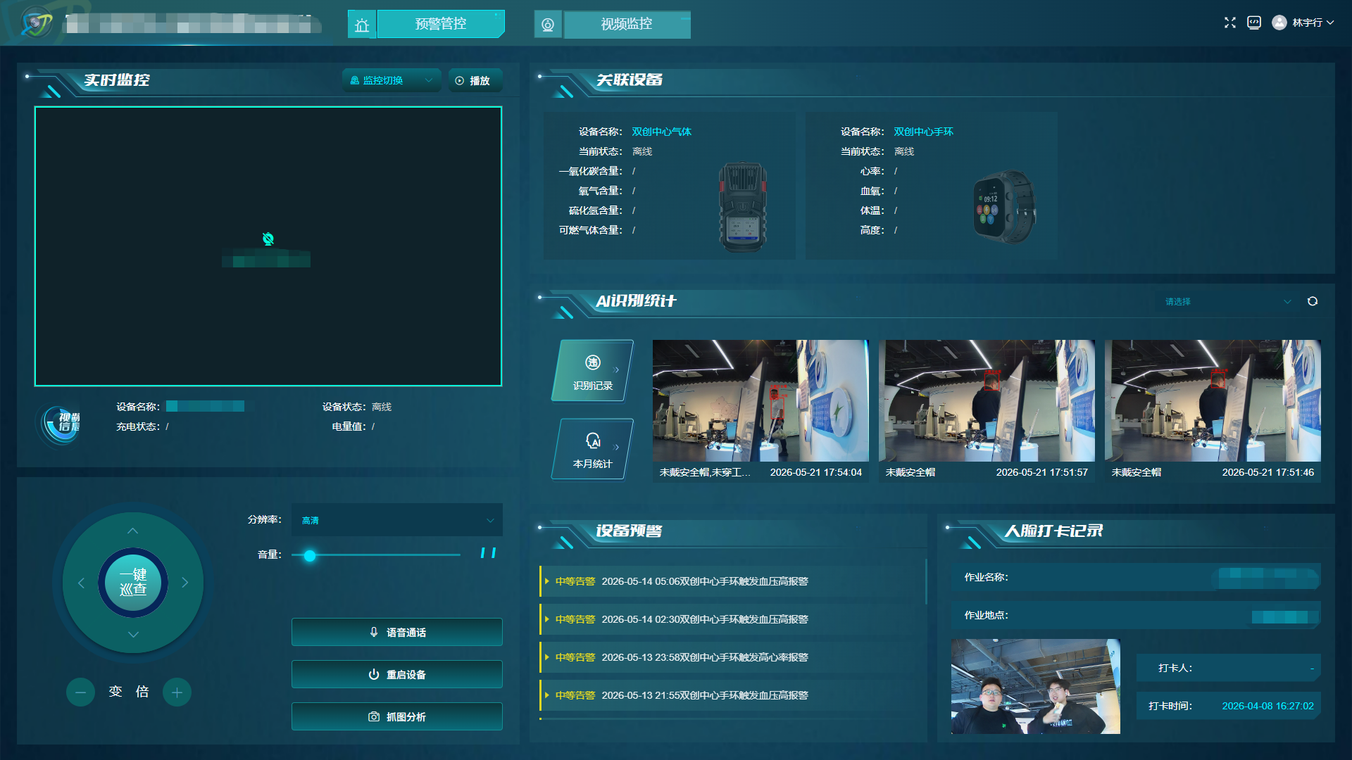Image resolution: width=1352 pixels, height=760 pixels.
Task: Click the 打卡人 field
Action: click(x=1229, y=668)
